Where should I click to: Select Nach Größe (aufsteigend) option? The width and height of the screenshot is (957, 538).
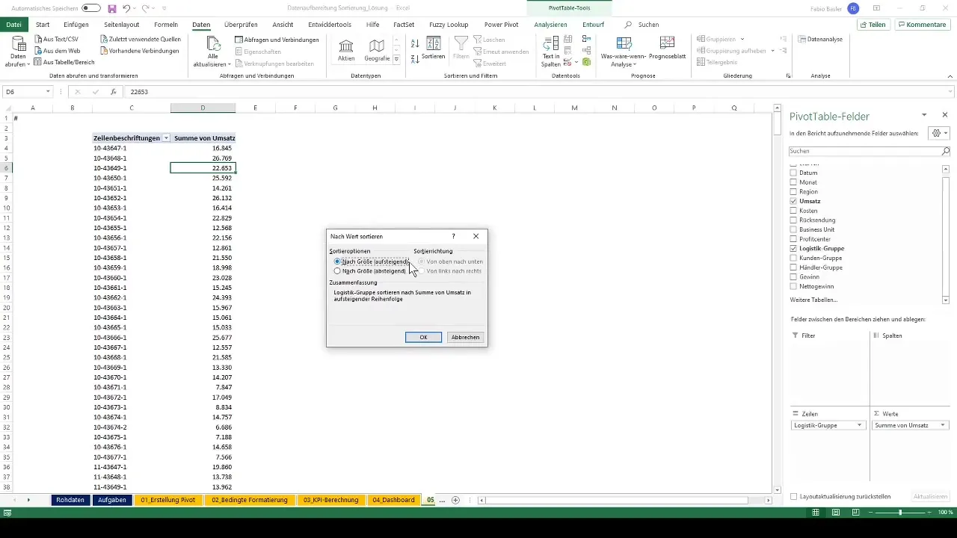[371, 262]
